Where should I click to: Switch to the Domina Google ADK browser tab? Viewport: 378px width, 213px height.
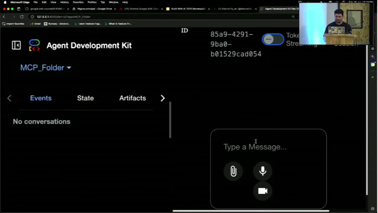(142, 9)
